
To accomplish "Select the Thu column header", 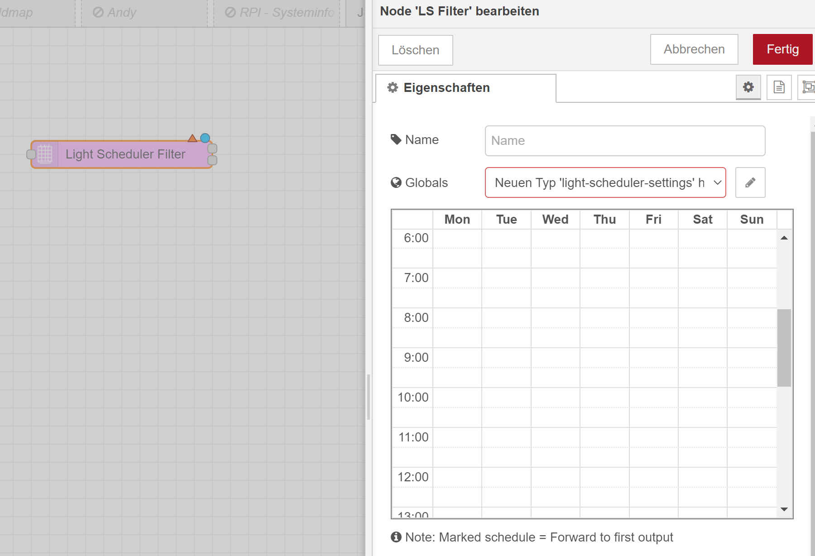I will pyautogui.click(x=604, y=220).
